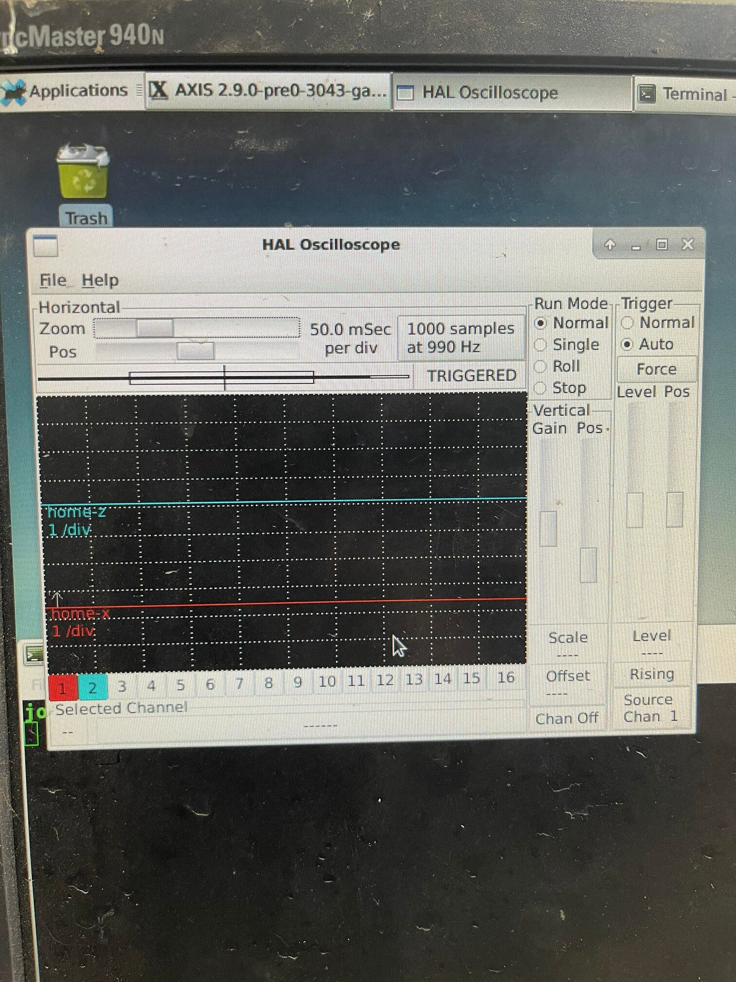Image resolution: width=736 pixels, height=982 pixels.
Task: Select Trigger Auto mode
Action: click(x=648, y=344)
